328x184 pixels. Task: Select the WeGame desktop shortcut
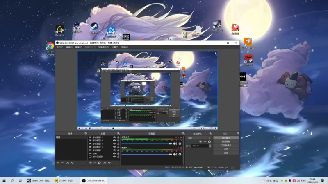60,31
